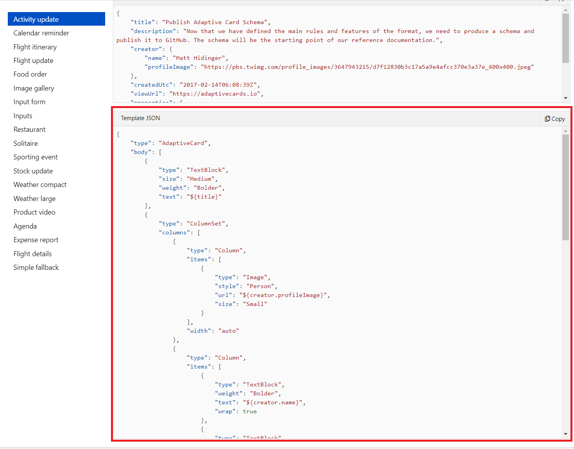Open the Image gallery sample
This screenshot has width=574, height=449.
pyautogui.click(x=34, y=88)
